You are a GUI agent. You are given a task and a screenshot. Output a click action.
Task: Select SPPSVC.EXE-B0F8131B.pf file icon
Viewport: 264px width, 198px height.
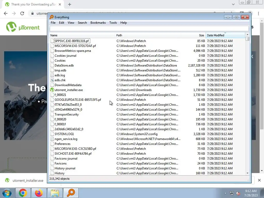[x=52, y=41]
